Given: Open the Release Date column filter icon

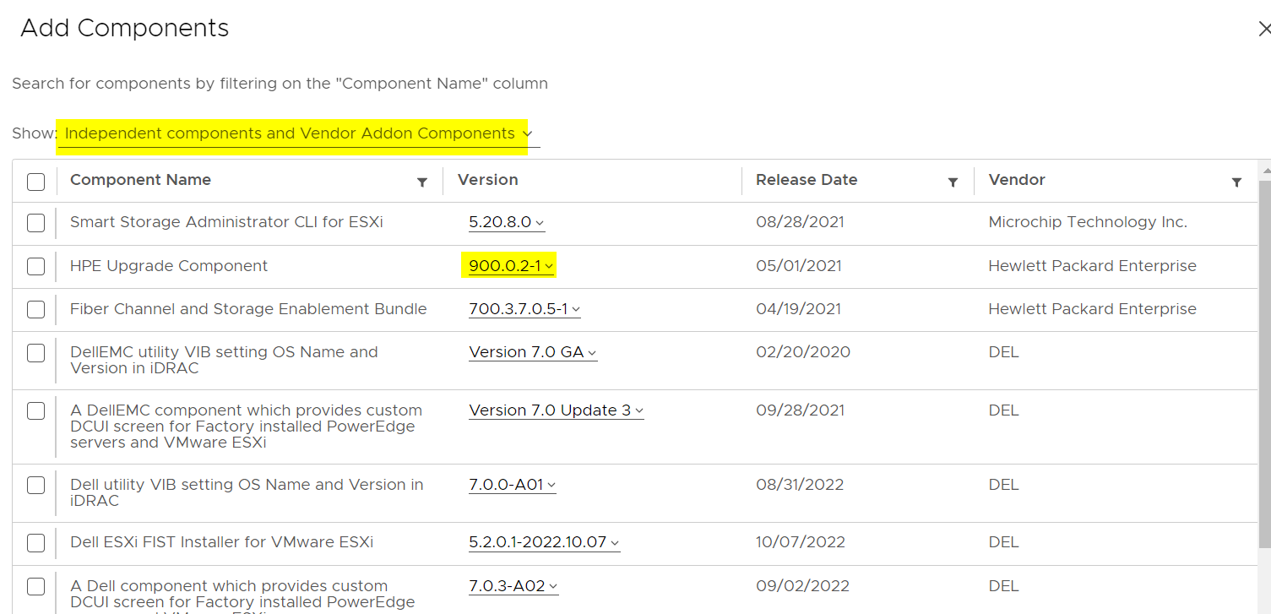Looking at the screenshot, I should (x=953, y=182).
